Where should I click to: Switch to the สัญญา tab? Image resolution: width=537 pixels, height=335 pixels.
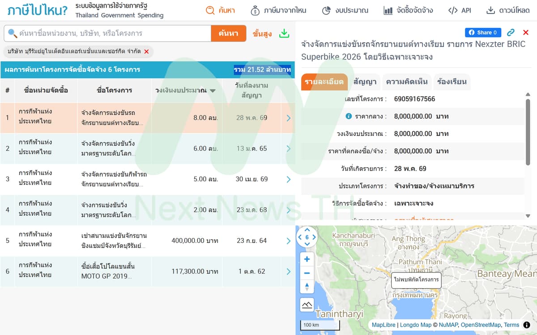[365, 82]
